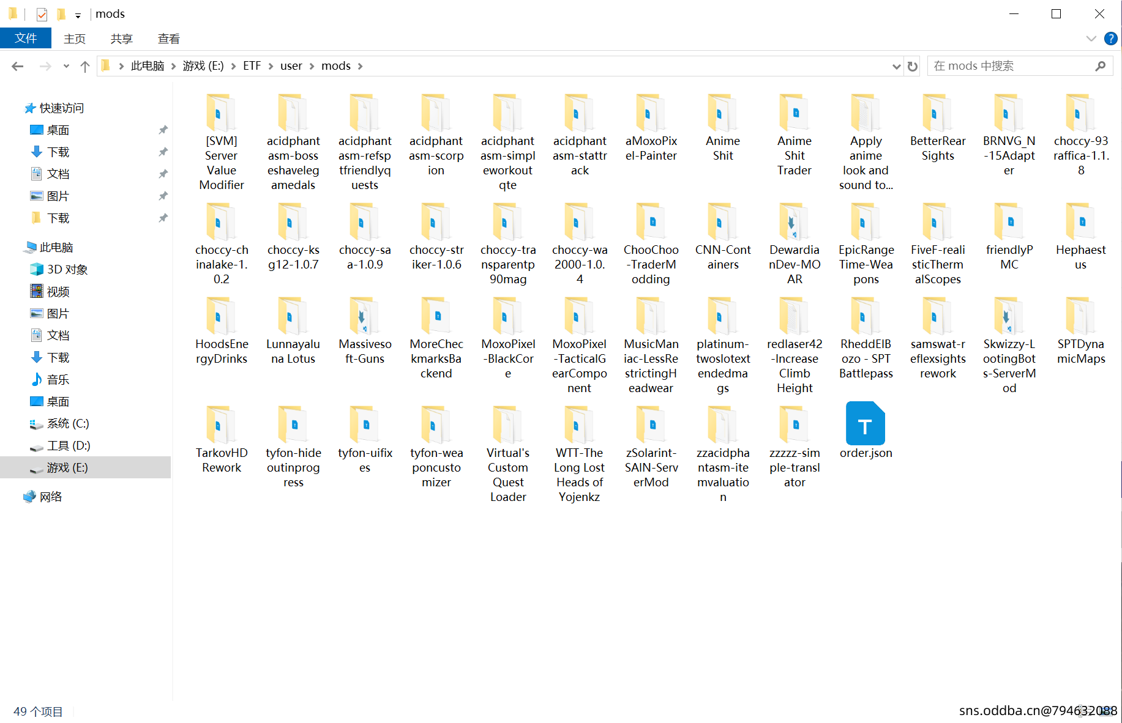Select Massivesoft-Guns folder

(x=365, y=330)
